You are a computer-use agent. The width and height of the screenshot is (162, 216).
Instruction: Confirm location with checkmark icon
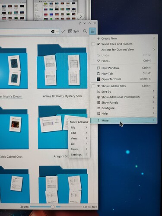[x=63, y=31]
